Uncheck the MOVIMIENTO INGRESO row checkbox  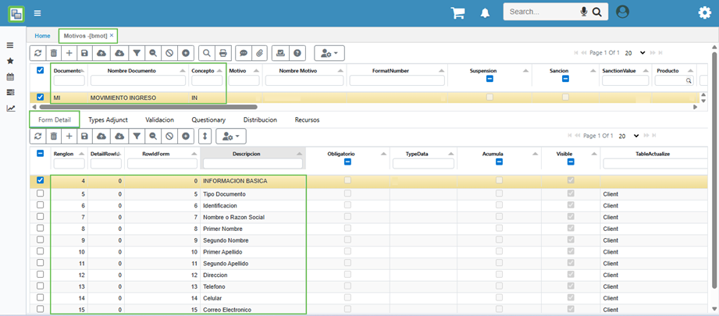[41, 98]
